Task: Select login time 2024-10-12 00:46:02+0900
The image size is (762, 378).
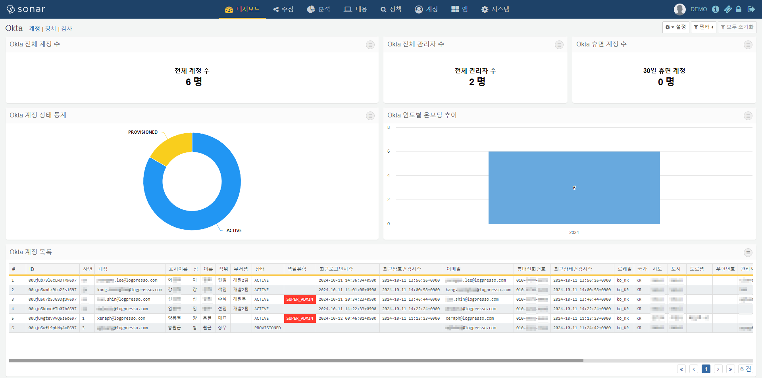Action: [x=347, y=318]
